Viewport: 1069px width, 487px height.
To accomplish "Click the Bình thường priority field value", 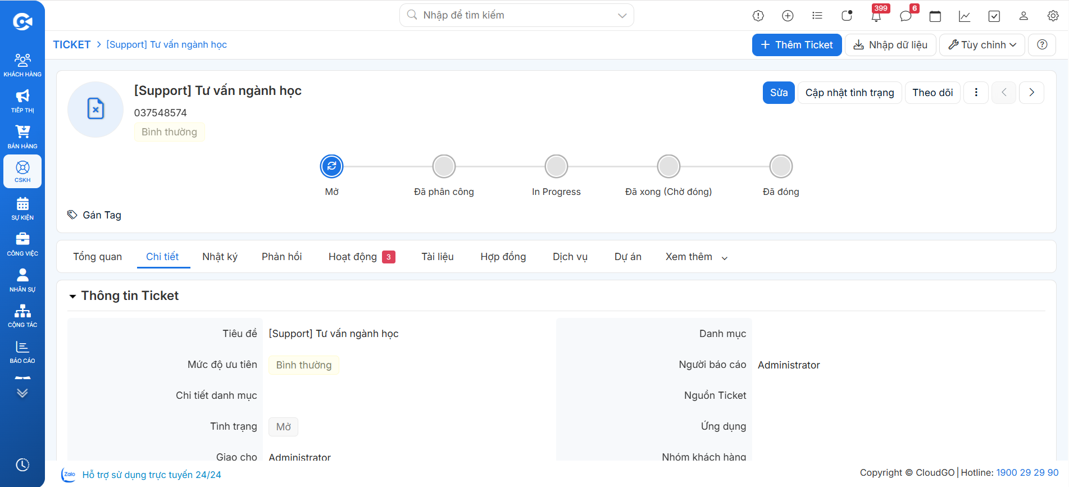I will [x=303, y=365].
